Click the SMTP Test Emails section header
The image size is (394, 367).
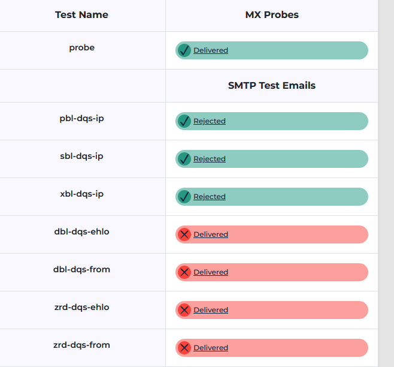272,85
